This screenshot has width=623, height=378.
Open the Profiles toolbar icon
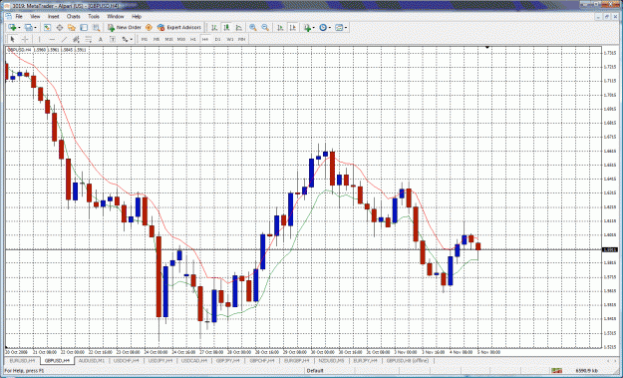coord(28,27)
